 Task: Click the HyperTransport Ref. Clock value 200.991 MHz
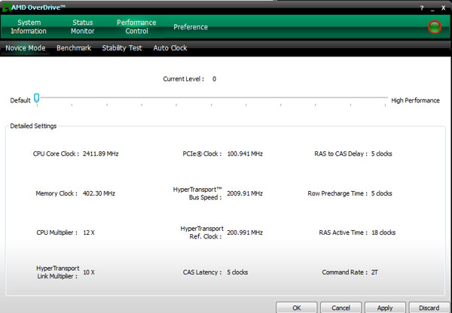[245, 232]
